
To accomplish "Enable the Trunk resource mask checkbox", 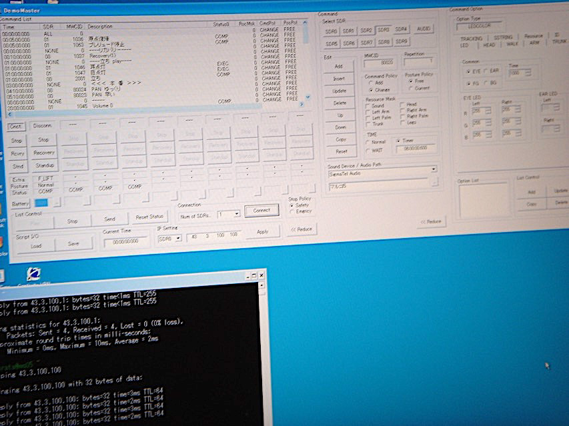I will tap(376, 124).
